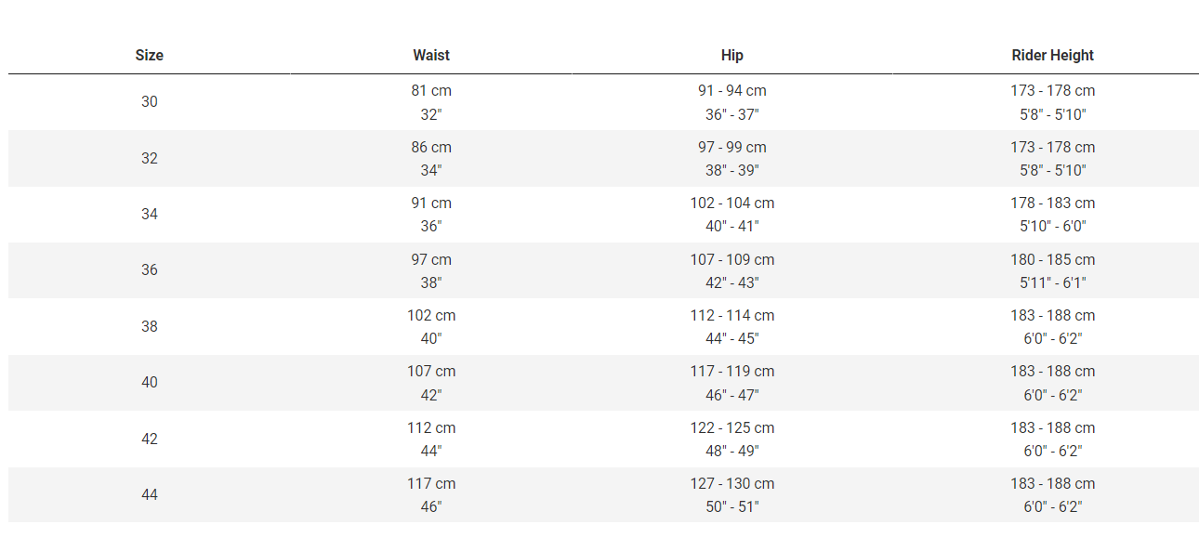Click the 127 - 130 cm hip value
This screenshot has height=551, width=1199.
coord(732,483)
